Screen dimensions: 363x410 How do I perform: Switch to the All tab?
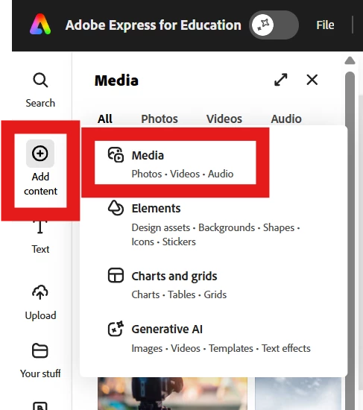click(x=105, y=119)
